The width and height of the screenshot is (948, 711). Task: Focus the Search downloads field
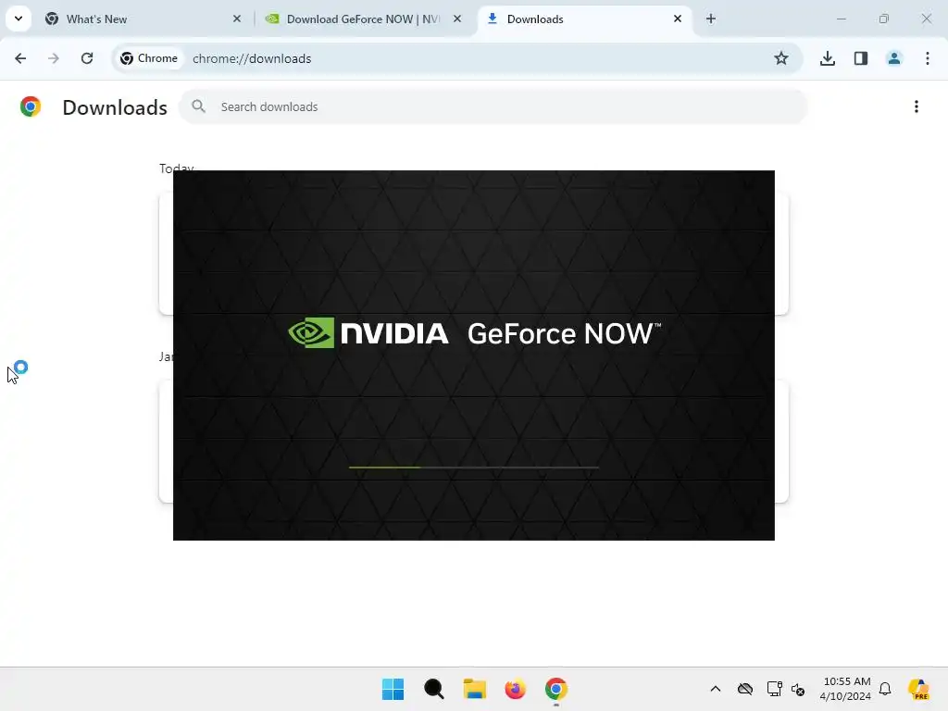click(x=493, y=107)
